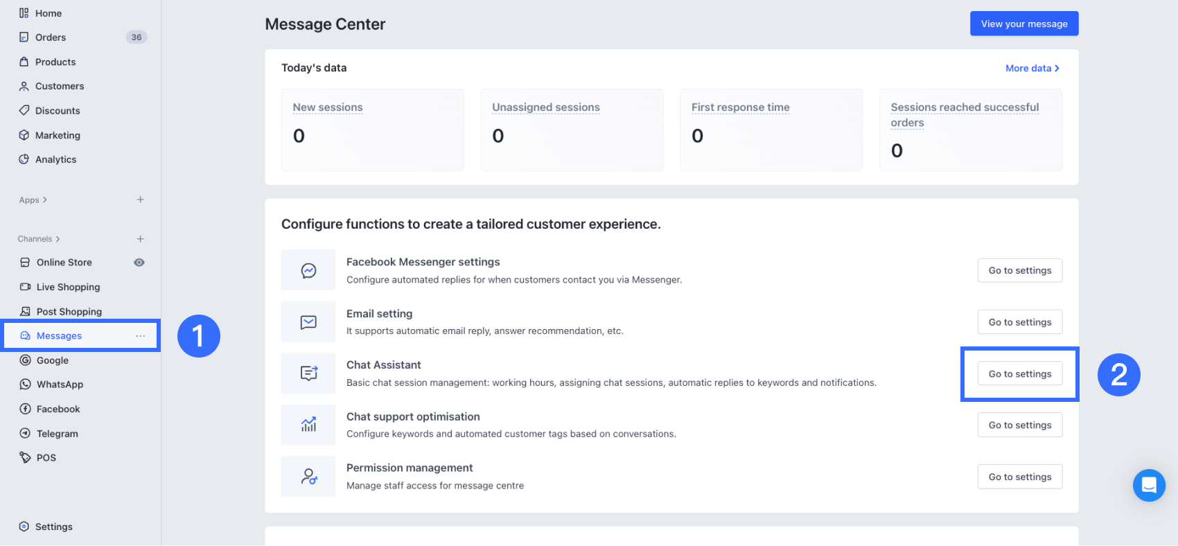The width and height of the screenshot is (1178, 546).
Task: Click the Chat support optimisation chart icon
Action: 308,425
